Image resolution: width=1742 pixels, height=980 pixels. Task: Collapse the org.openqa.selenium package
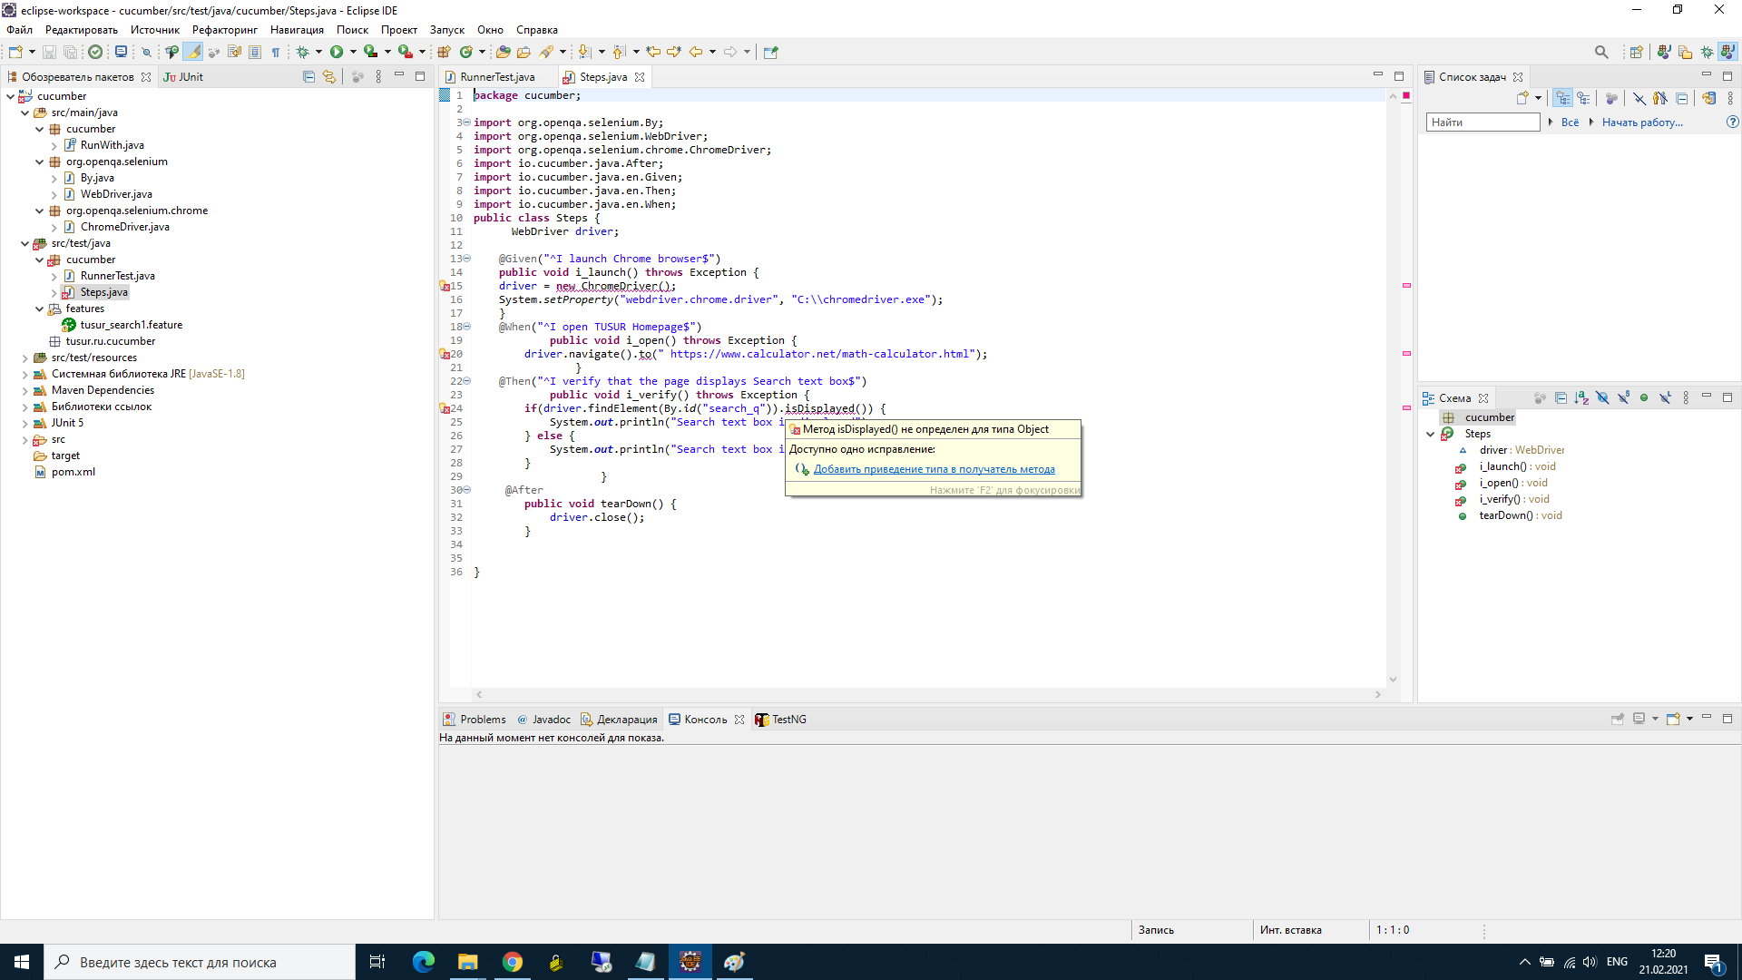point(40,162)
